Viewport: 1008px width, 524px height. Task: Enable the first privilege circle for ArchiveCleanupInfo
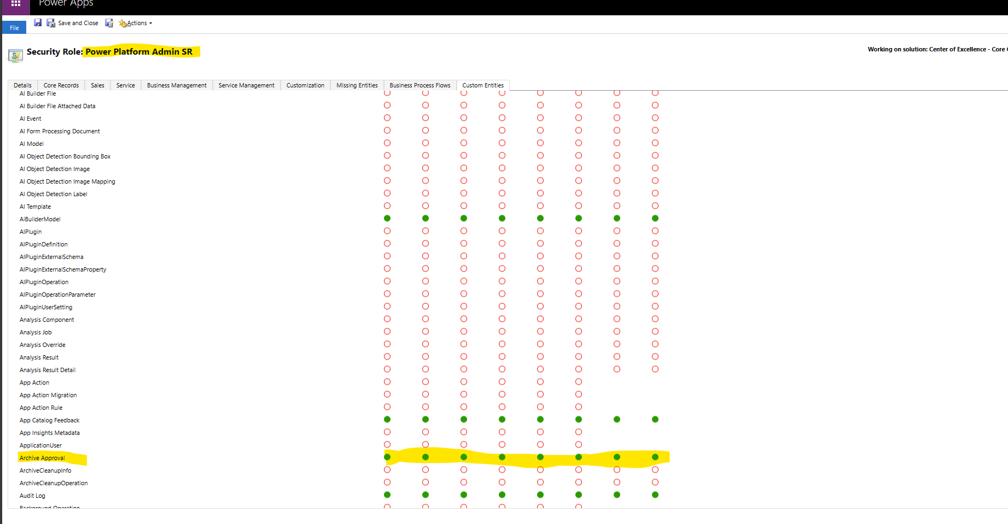pyautogui.click(x=387, y=469)
